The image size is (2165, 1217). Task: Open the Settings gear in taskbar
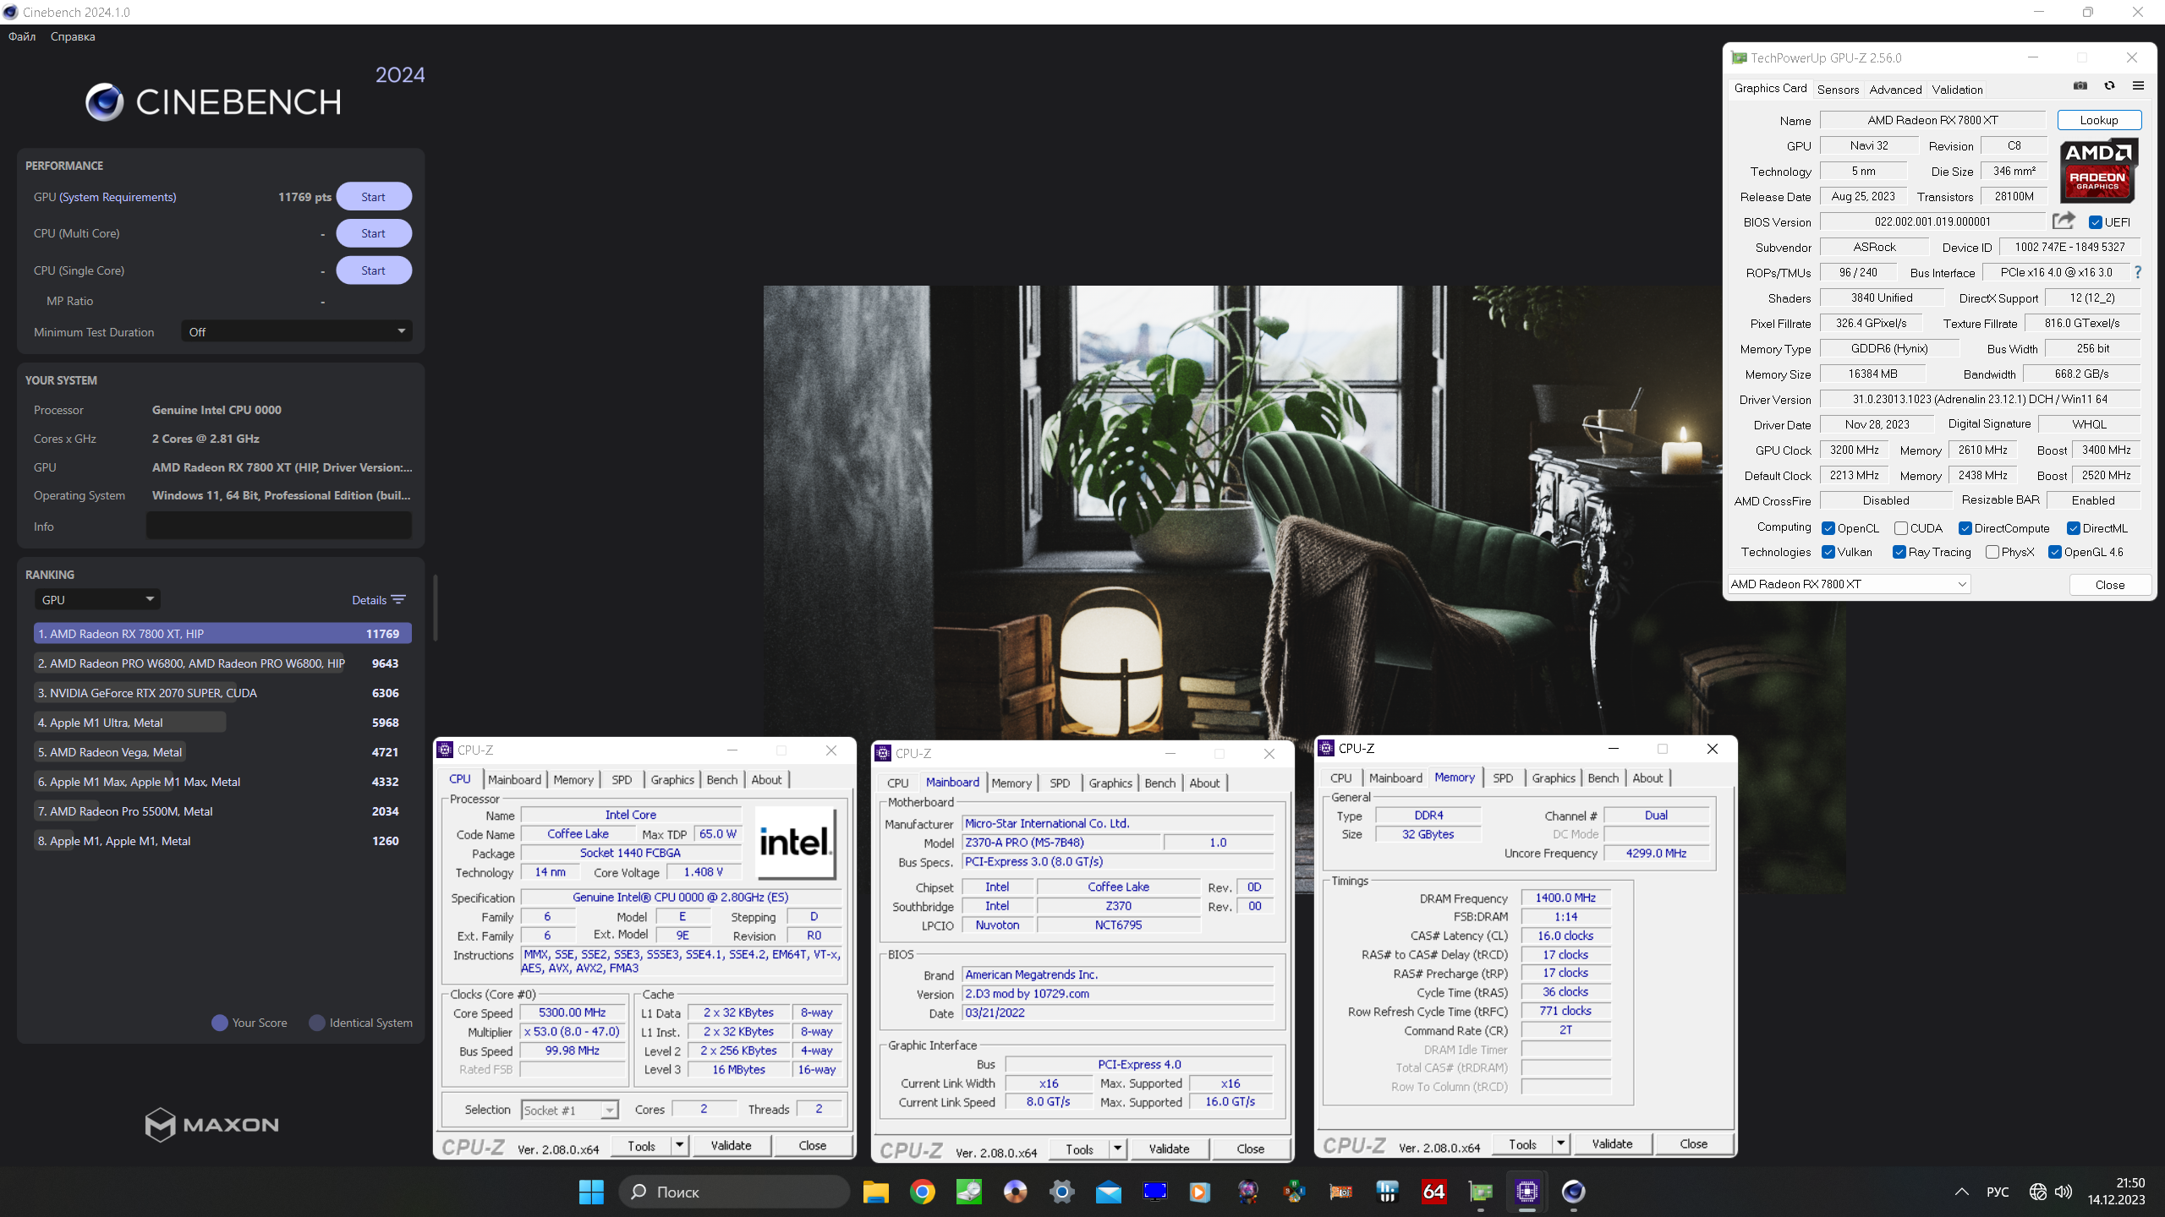click(x=1061, y=1192)
